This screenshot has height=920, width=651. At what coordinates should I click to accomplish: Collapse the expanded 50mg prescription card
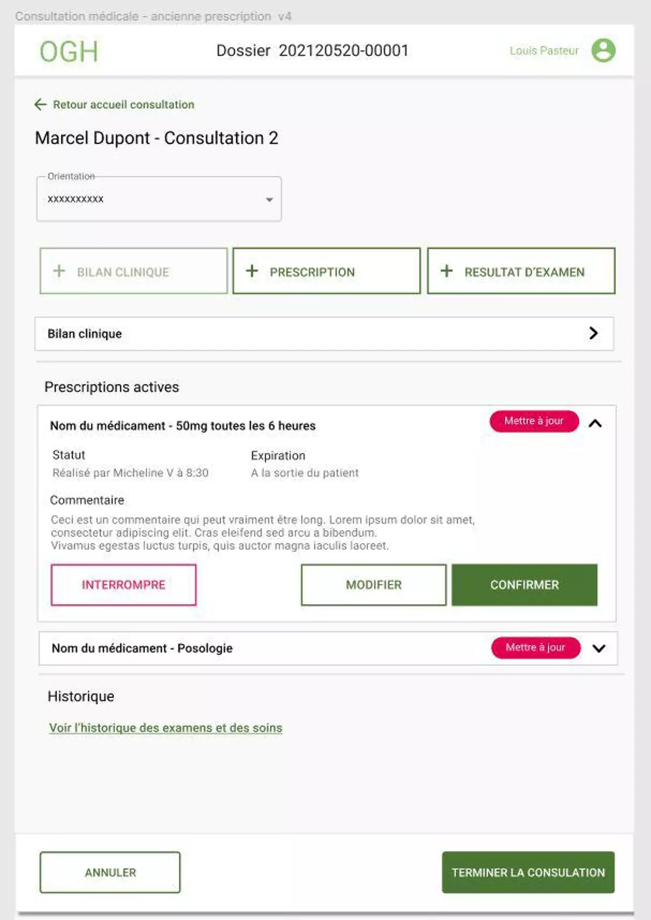point(595,424)
